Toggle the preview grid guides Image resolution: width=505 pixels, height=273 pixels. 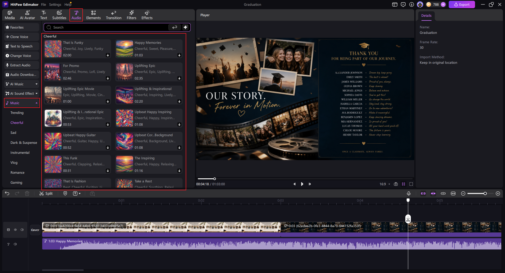pyautogui.click(x=403, y=184)
